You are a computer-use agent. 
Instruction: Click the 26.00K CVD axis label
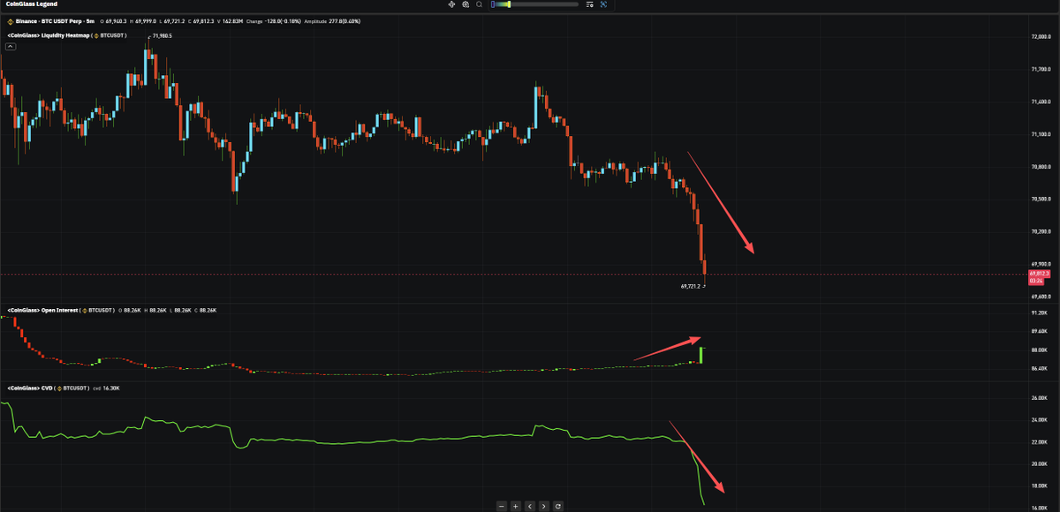tap(1039, 398)
